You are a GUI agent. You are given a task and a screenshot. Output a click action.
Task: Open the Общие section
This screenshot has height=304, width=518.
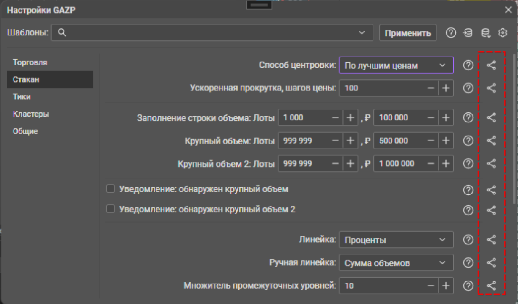[x=50, y=131]
